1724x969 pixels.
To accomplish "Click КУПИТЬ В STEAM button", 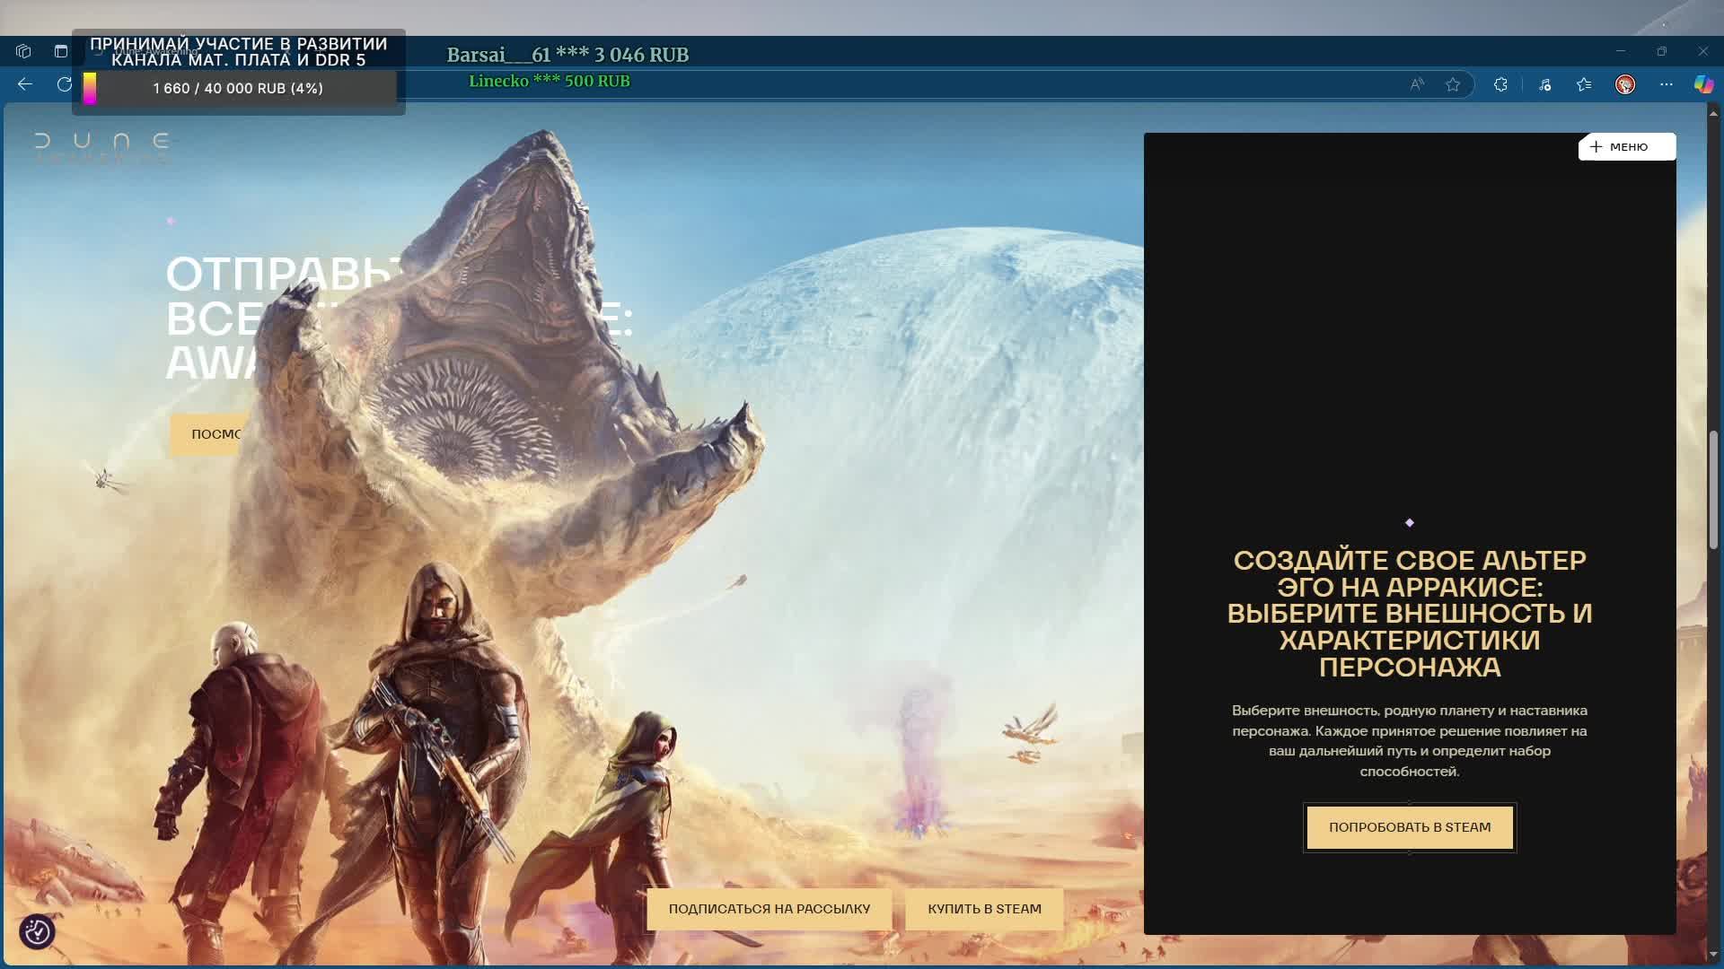I will (x=984, y=909).
